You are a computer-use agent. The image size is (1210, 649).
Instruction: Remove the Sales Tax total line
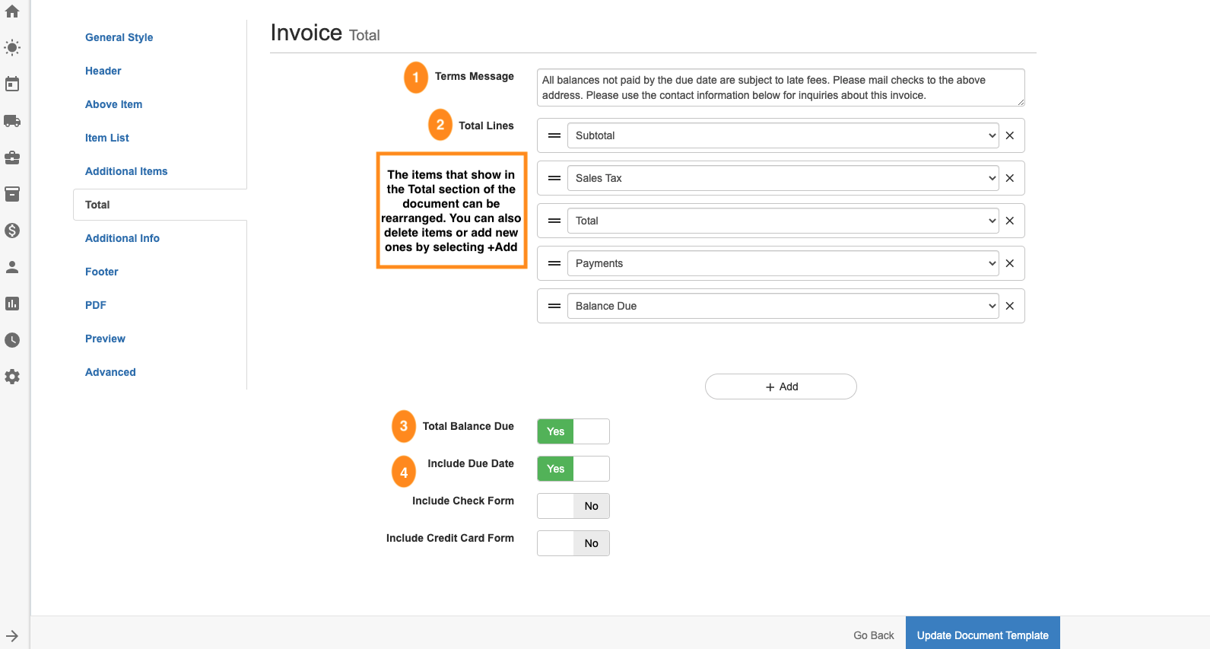coord(1010,178)
